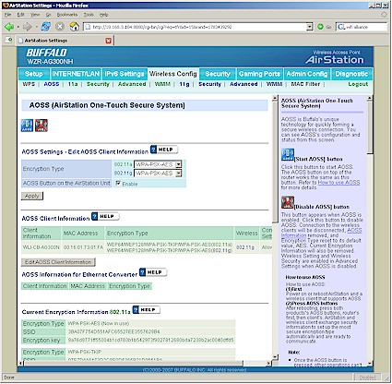Open the Admin Config tab
392x384 pixels.
(x=307, y=74)
